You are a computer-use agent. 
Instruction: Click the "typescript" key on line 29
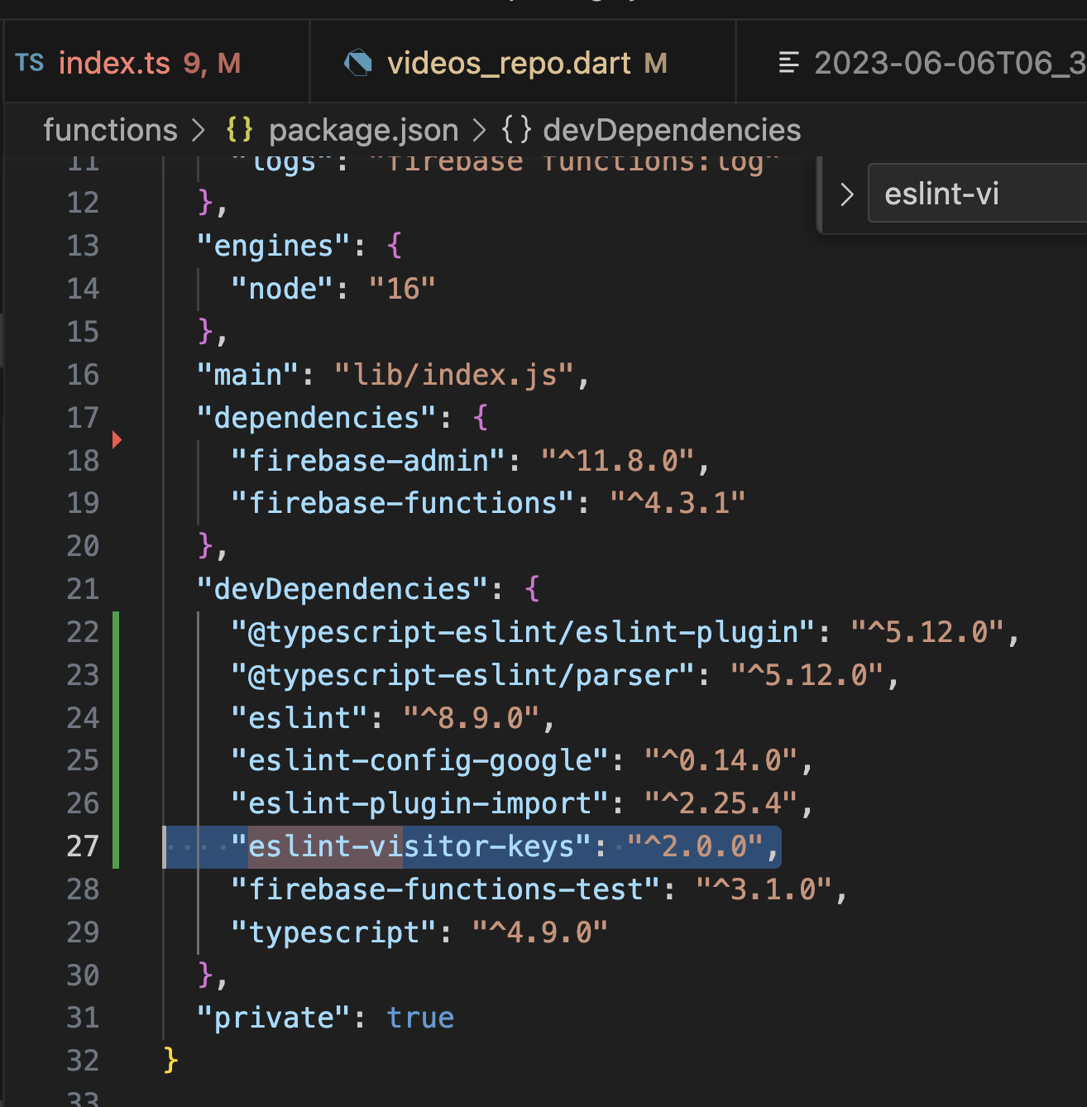(334, 932)
